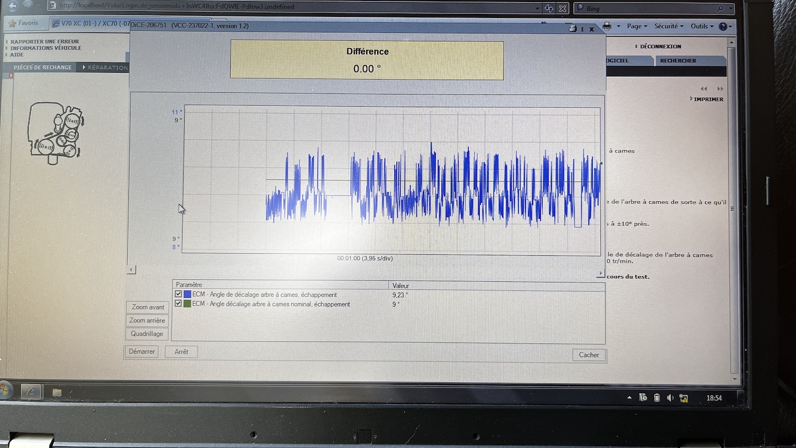Click the Différence 0.00 ° readout box
Viewport: 796px width, 448px height.
[x=367, y=61]
